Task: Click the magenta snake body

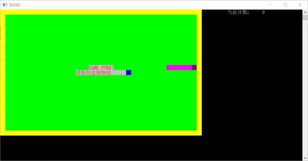Action: coord(179,68)
